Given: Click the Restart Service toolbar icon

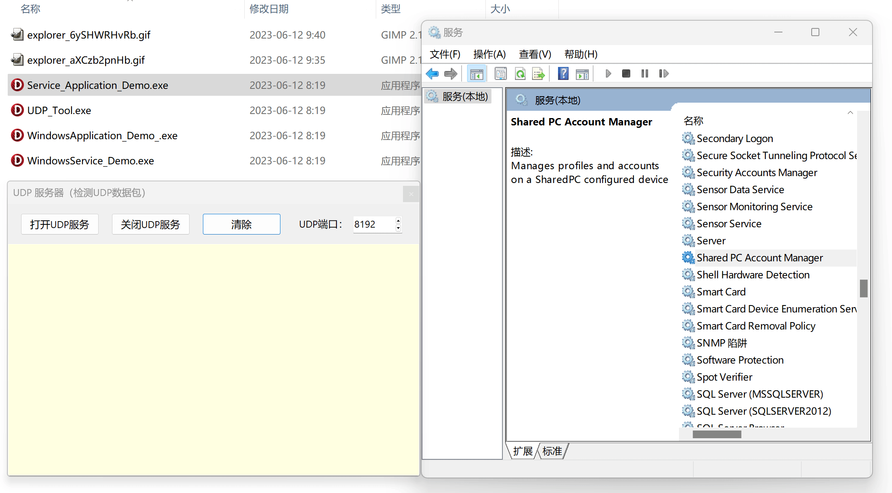Looking at the screenshot, I should coord(664,74).
